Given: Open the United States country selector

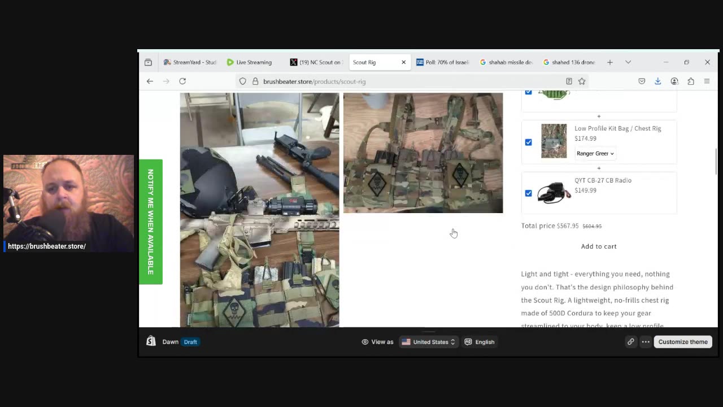Looking at the screenshot, I should [x=428, y=342].
